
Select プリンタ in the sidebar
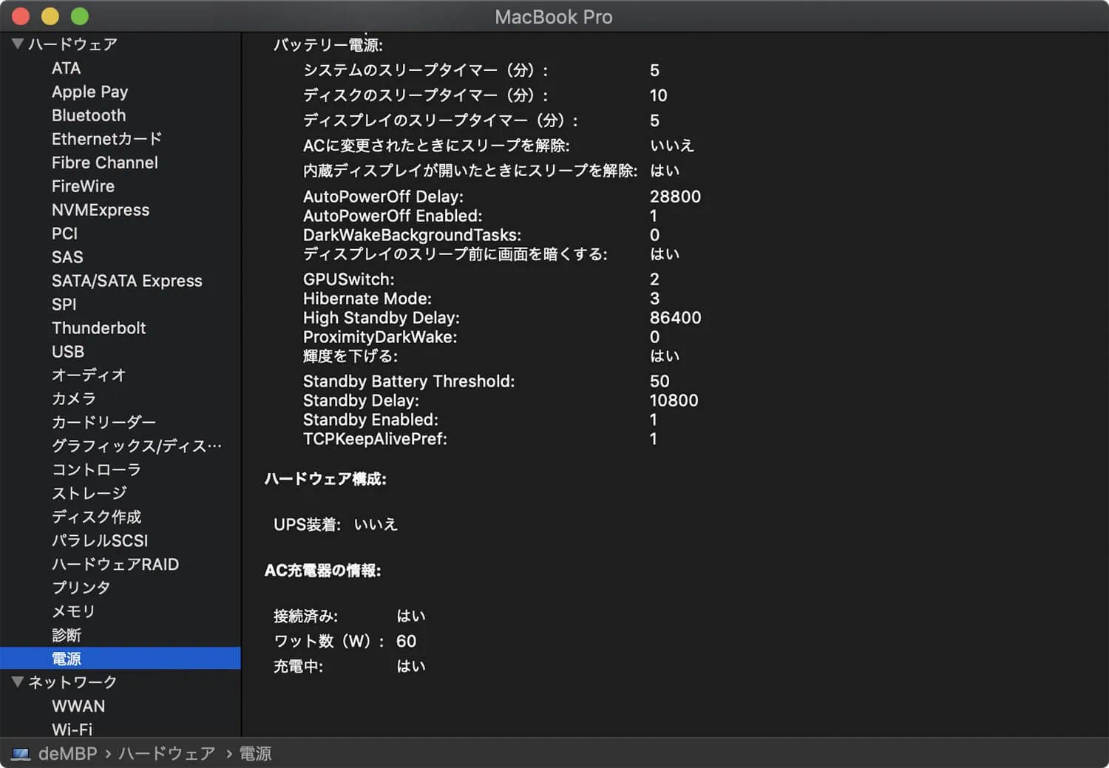[x=81, y=588]
